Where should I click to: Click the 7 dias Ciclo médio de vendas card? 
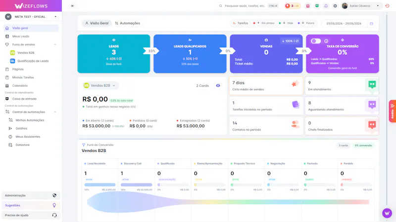click(x=266, y=86)
